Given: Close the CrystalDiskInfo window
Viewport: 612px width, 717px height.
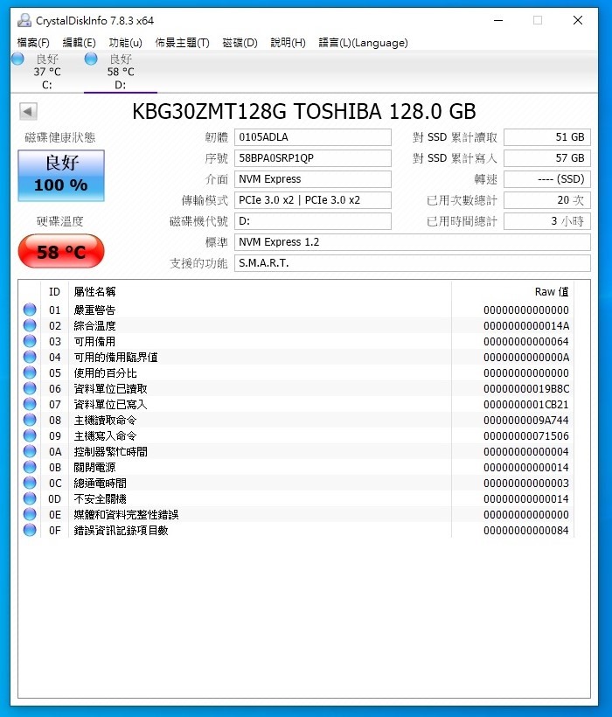Looking at the screenshot, I should (x=578, y=20).
